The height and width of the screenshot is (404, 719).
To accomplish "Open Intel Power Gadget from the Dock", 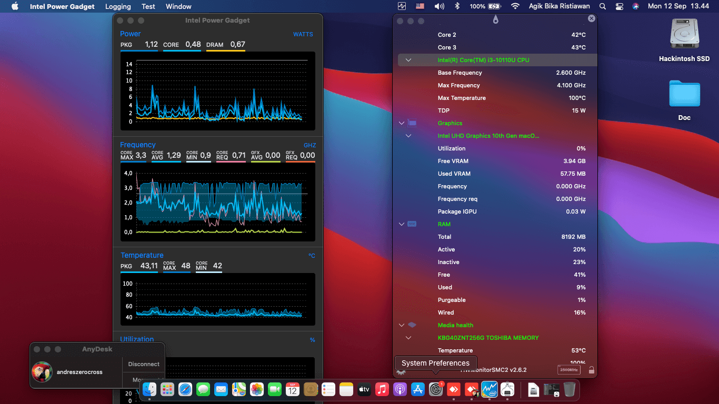I will pos(489,389).
